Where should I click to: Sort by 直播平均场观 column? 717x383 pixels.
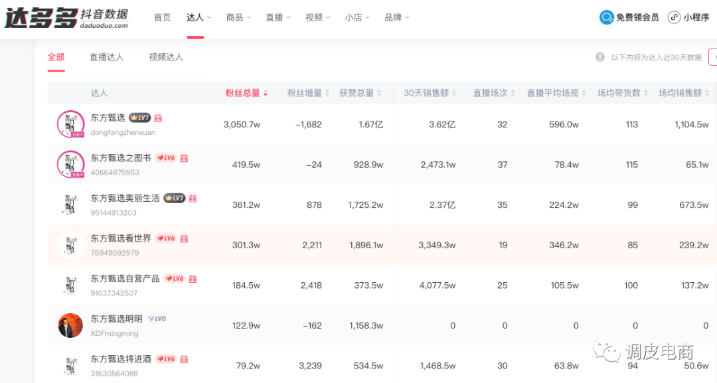click(x=556, y=93)
